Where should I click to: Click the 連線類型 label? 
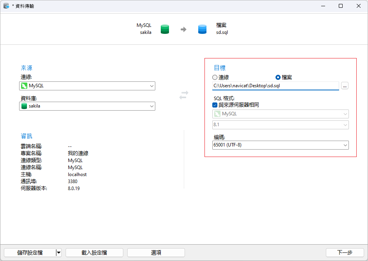[31, 160]
